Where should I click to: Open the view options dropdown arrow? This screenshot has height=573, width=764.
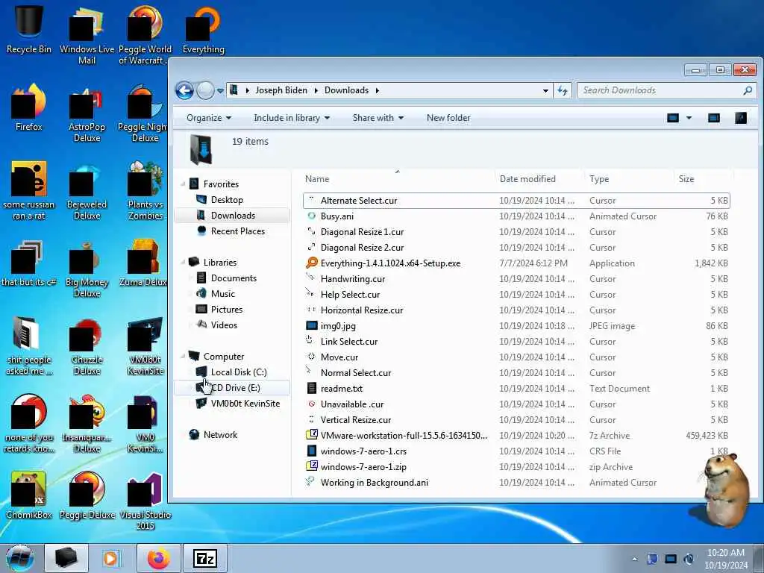point(689,118)
